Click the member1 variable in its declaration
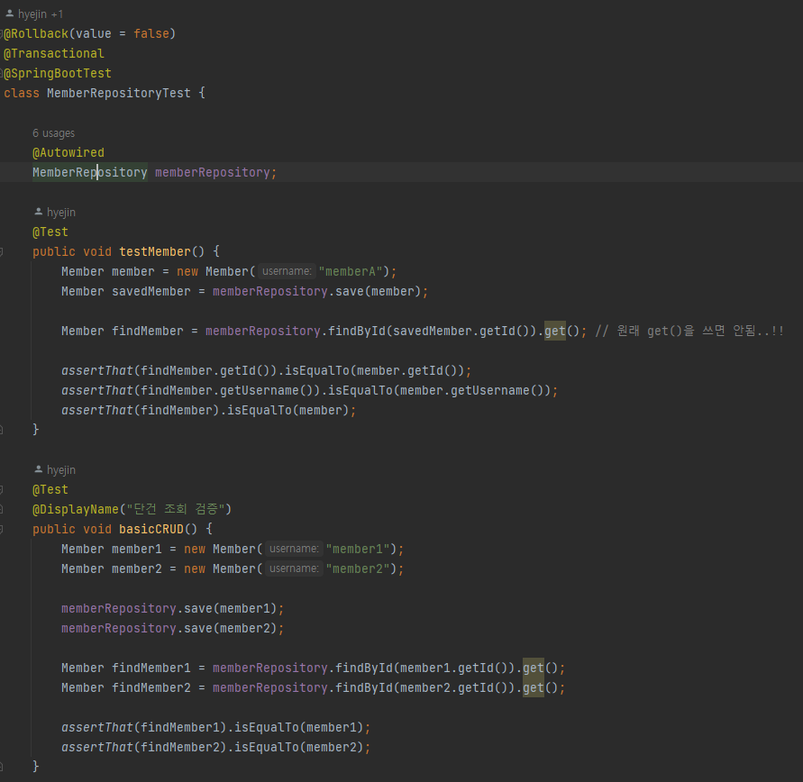803x782 pixels. pos(137,550)
